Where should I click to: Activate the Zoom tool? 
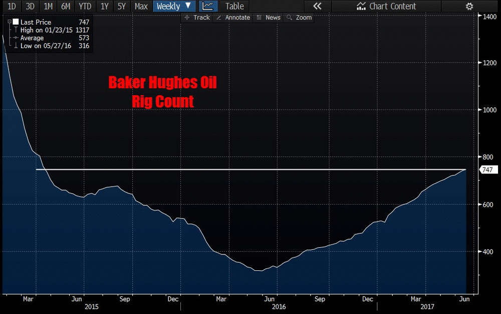[299, 18]
